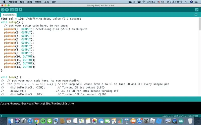201x125 pixels.
Task: Click the battery 22% indicator
Action: 151,2
